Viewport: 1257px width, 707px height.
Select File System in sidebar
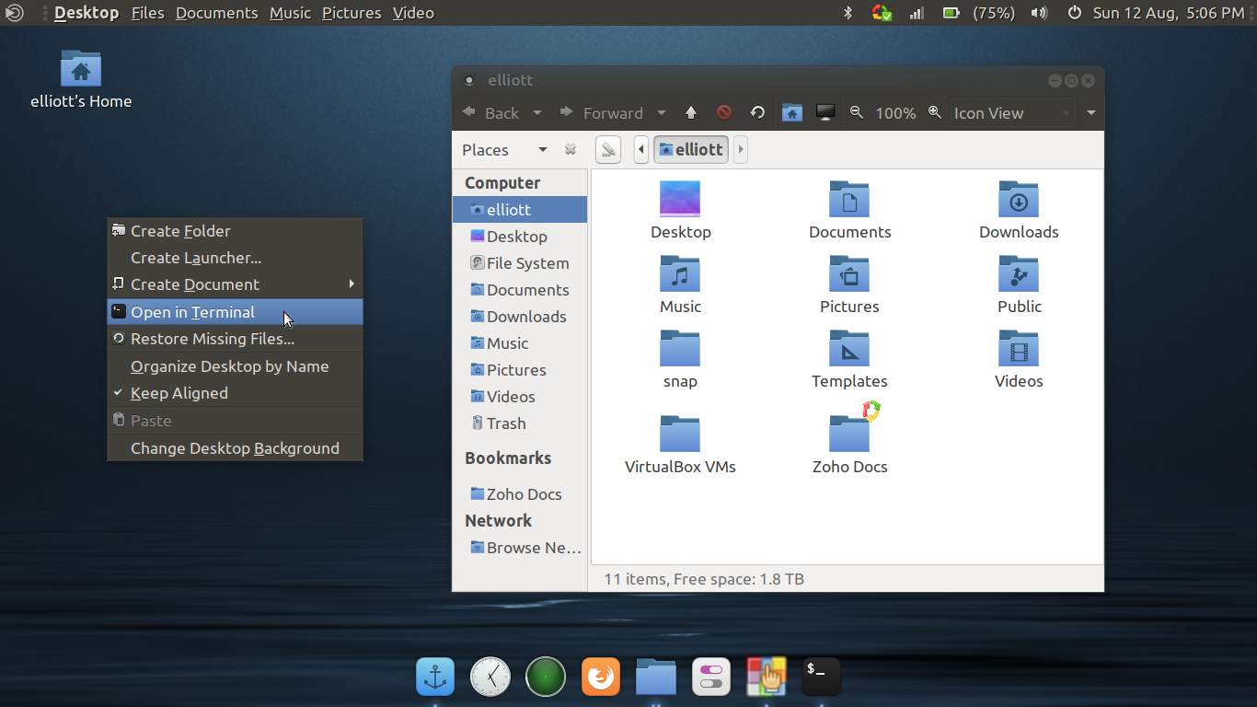tap(520, 263)
